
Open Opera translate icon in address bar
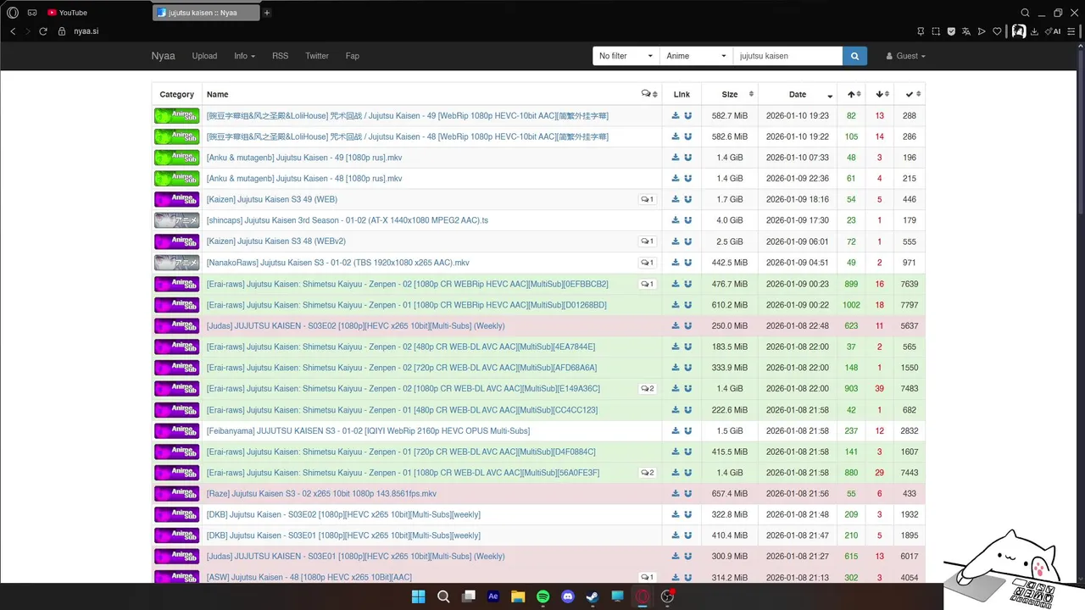(966, 31)
